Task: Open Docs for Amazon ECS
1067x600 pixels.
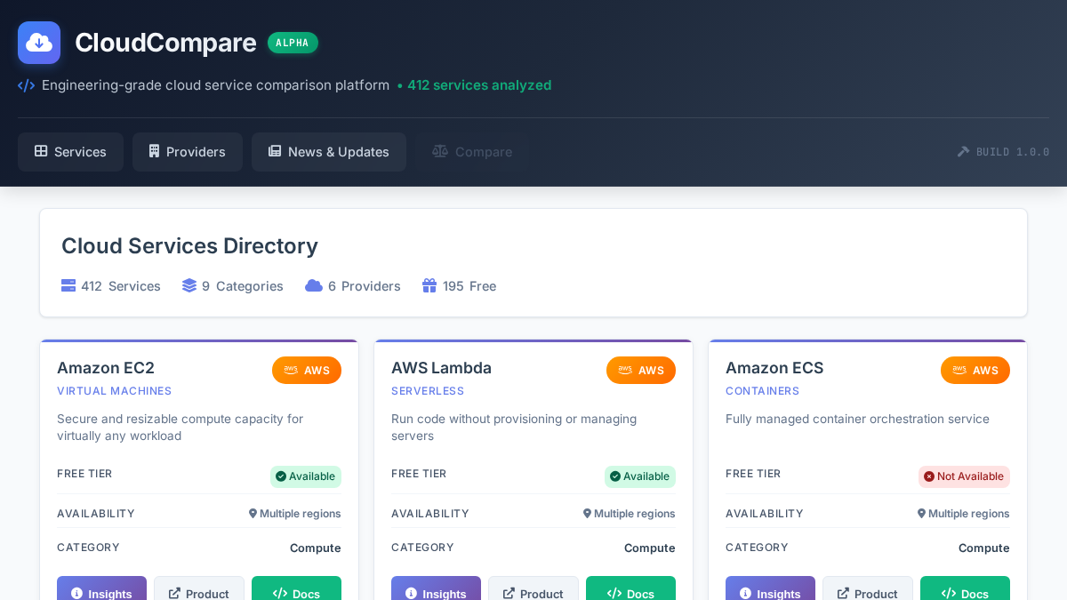Action: click(x=965, y=588)
